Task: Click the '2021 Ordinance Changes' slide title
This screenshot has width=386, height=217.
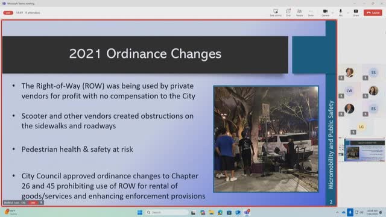Action: coord(145,54)
